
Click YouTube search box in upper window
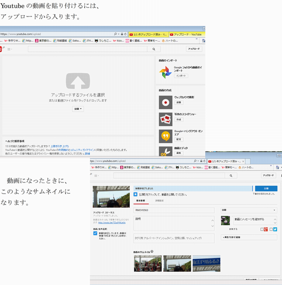[87, 49]
